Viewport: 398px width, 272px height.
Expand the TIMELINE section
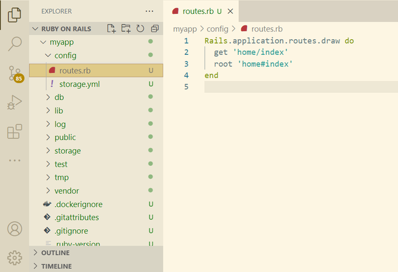(56, 266)
